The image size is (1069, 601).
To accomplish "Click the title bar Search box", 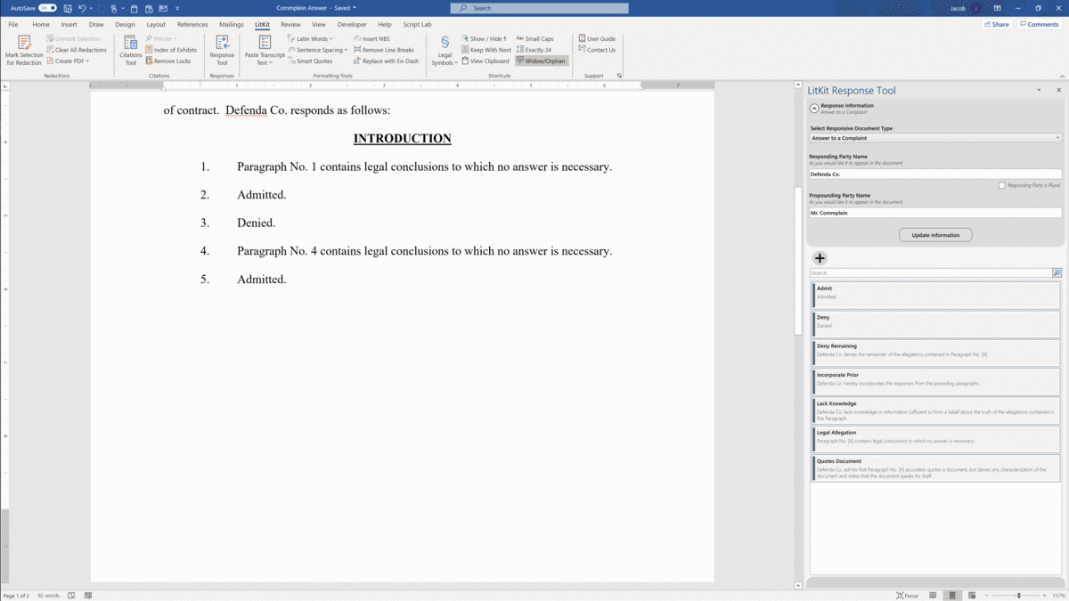I will [x=539, y=8].
